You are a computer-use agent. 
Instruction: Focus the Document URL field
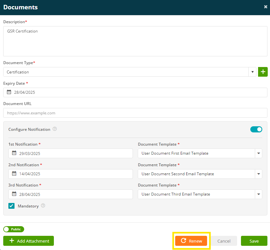[x=135, y=113]
